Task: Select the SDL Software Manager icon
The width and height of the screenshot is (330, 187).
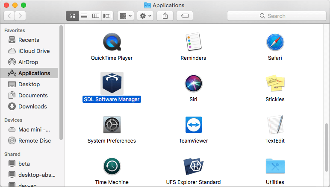Action: (112, 83)
